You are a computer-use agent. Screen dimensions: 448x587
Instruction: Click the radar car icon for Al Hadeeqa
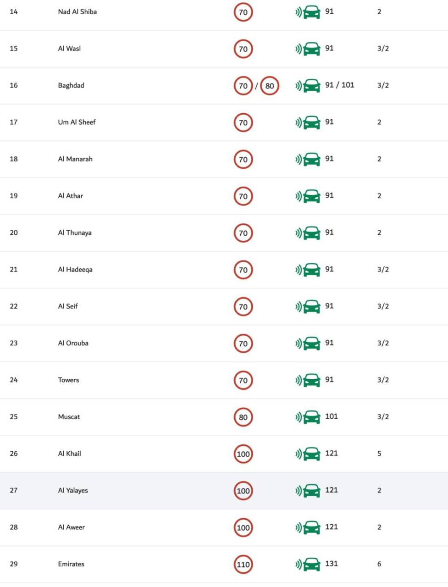[308, 270]
